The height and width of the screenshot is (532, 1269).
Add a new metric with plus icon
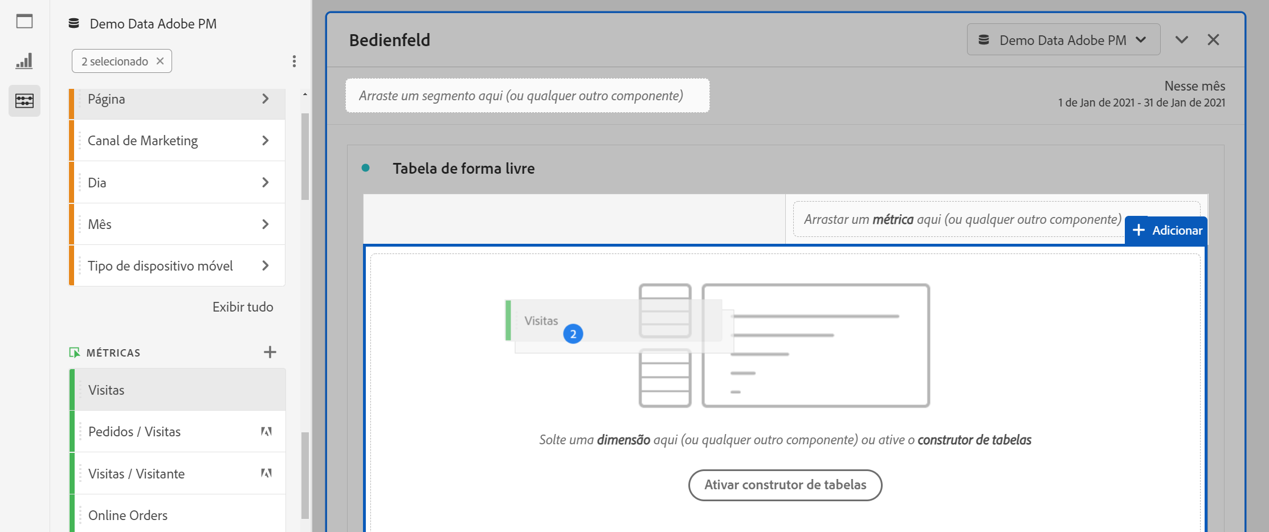pos(270,352)
